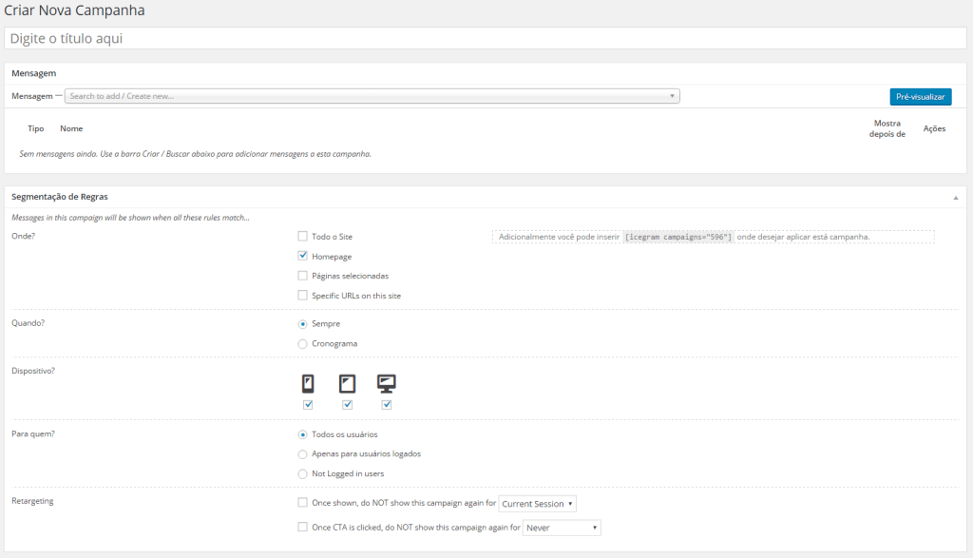
Task: Choose Apenas para usuários logados
Action: 302,453
